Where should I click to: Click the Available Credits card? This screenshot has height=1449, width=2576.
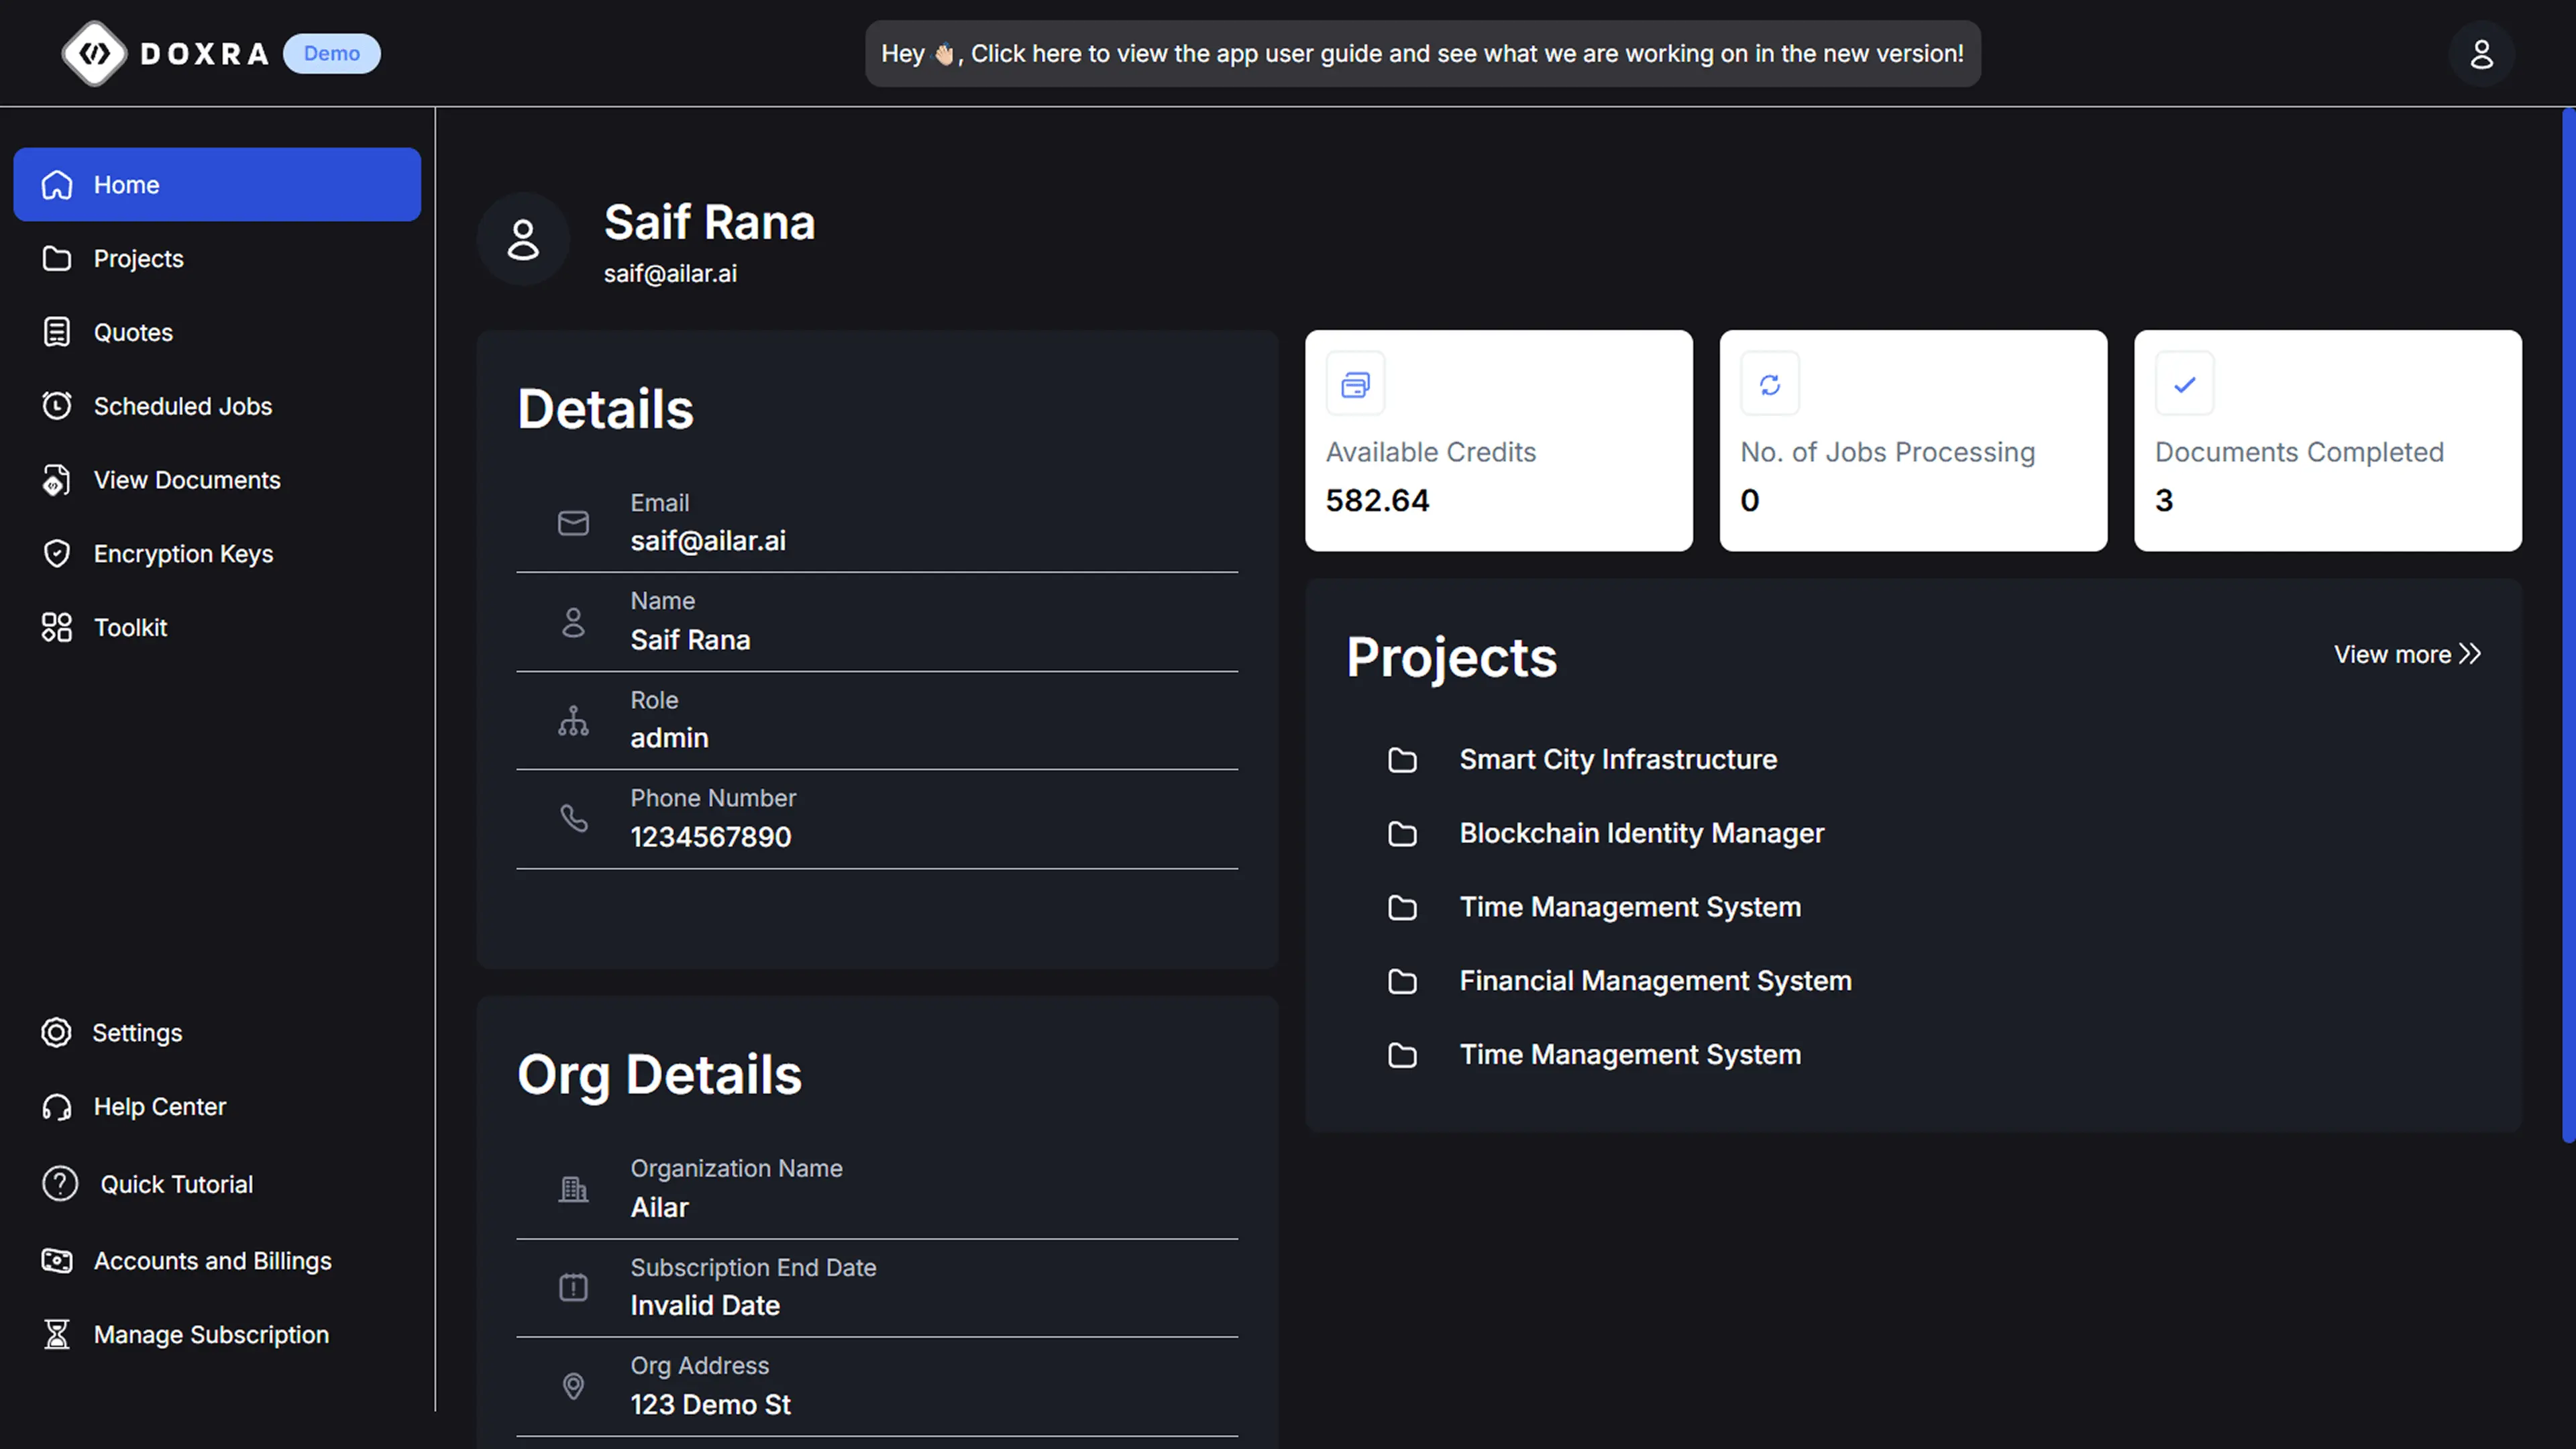click(1498, 441)
